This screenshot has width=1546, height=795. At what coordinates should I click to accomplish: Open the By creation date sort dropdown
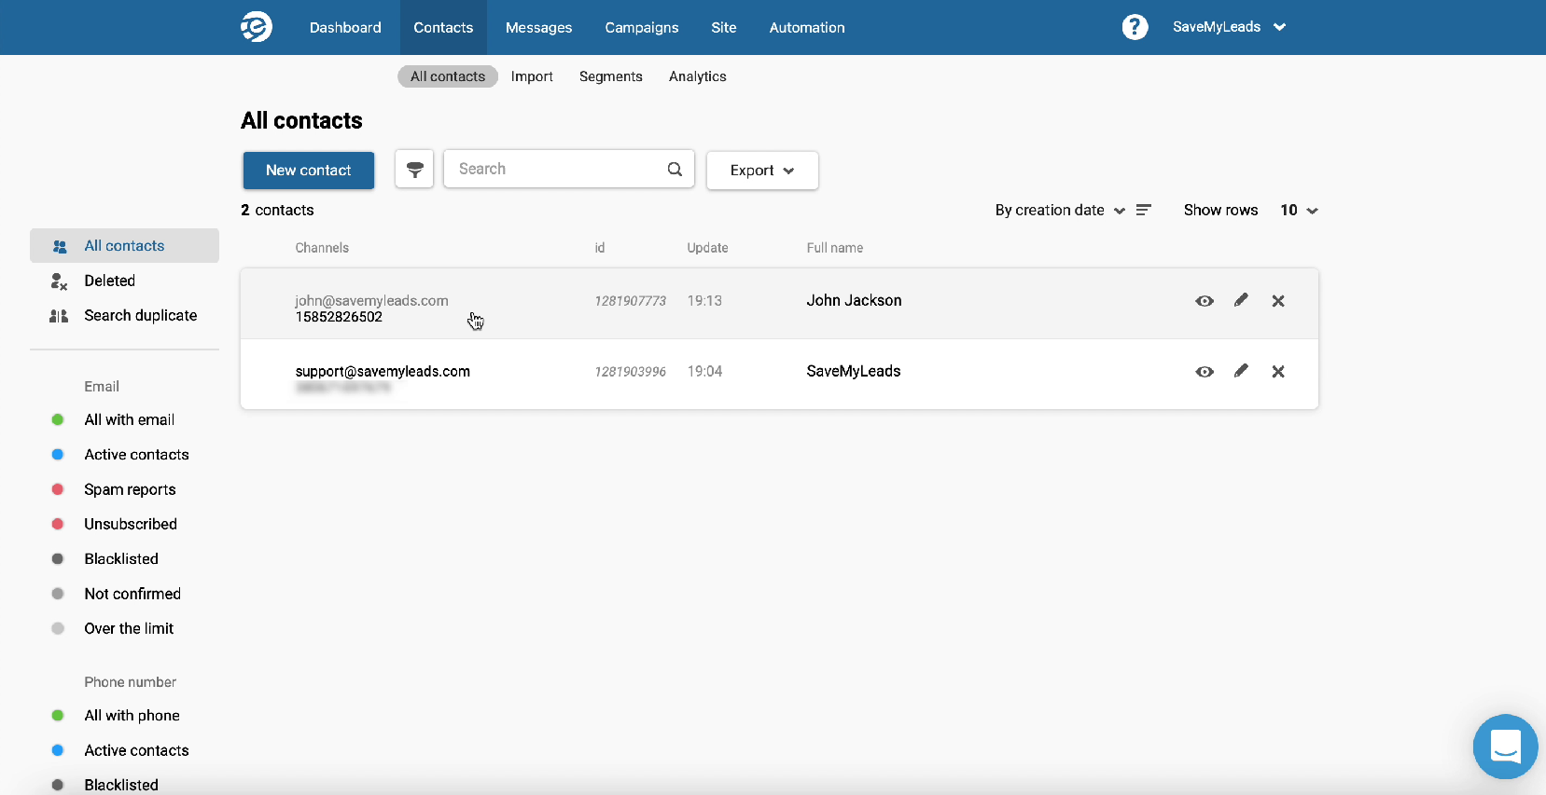[x=1060, y=210]
